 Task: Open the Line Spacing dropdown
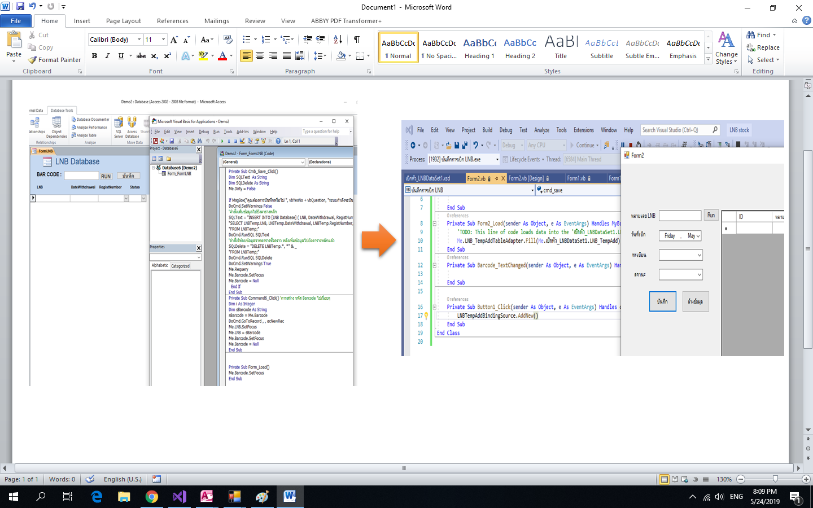coord(320,56)
